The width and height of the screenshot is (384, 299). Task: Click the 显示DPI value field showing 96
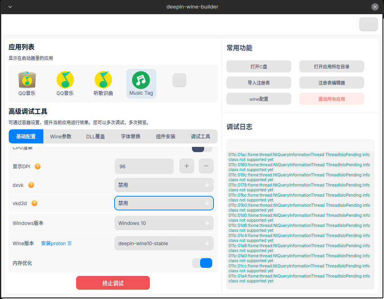point(144,166)
